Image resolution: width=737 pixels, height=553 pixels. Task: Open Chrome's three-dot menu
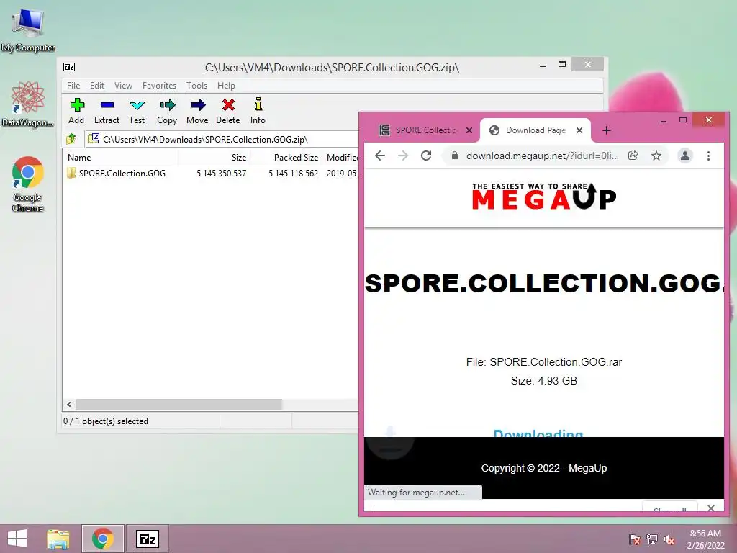708,156
